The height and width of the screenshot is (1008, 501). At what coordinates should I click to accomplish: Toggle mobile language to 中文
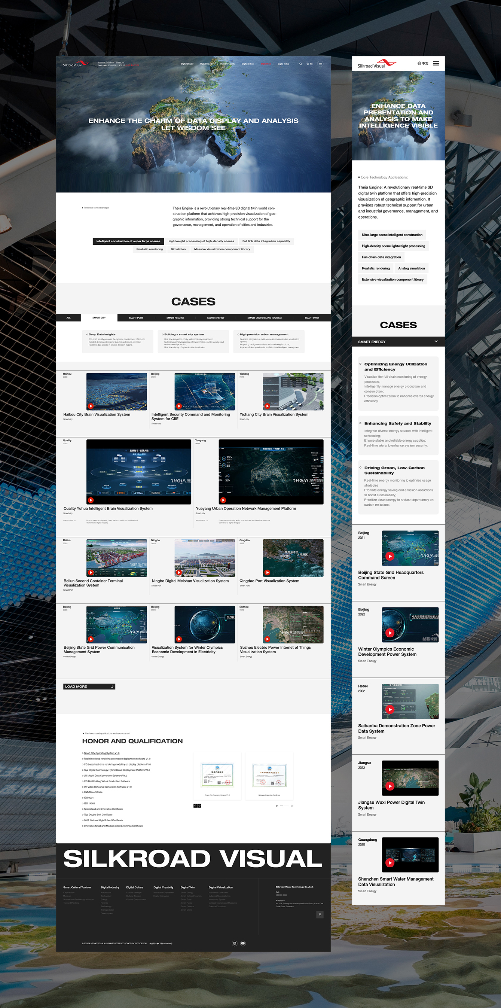tap(423, 63)
